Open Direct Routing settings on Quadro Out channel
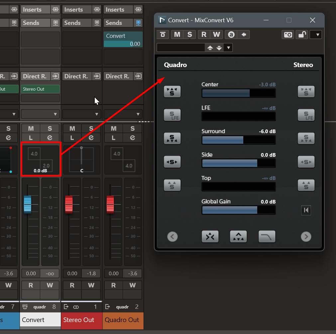 click(138, 76)
